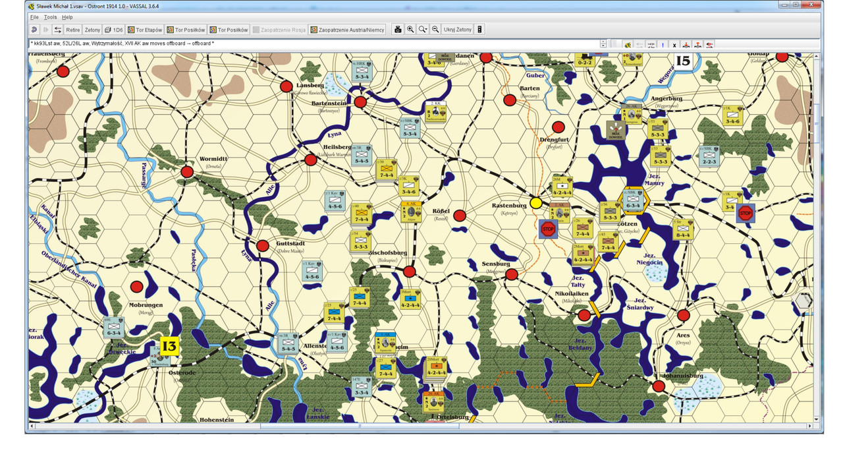Screen dimensions: 843x470
Task: Select the white 15 marker near Angerburg
Action: pyautogui.click(x=682, y=61)
